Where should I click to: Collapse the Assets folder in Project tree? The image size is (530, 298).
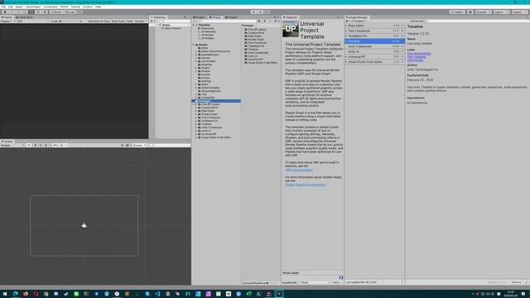193,45
